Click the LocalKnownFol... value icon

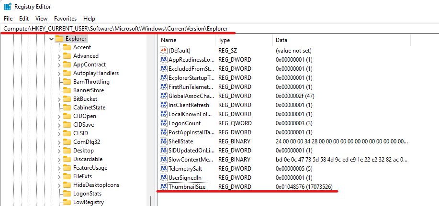[x=164, y=114]
